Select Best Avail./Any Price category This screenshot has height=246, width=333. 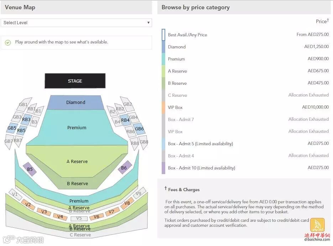[x=187, y=35]
